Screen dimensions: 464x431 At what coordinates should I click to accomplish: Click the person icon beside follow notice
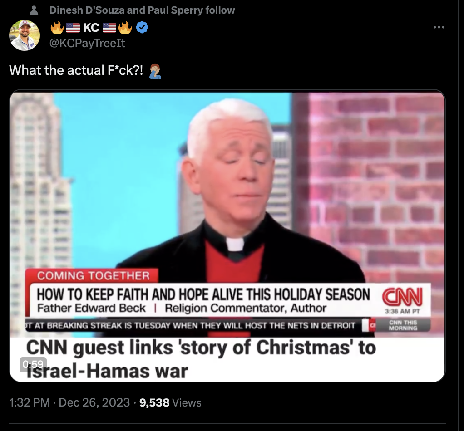click(x=34, y=10)
